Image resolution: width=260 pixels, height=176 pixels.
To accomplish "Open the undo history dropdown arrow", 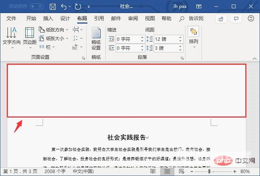I will [70, 7].
